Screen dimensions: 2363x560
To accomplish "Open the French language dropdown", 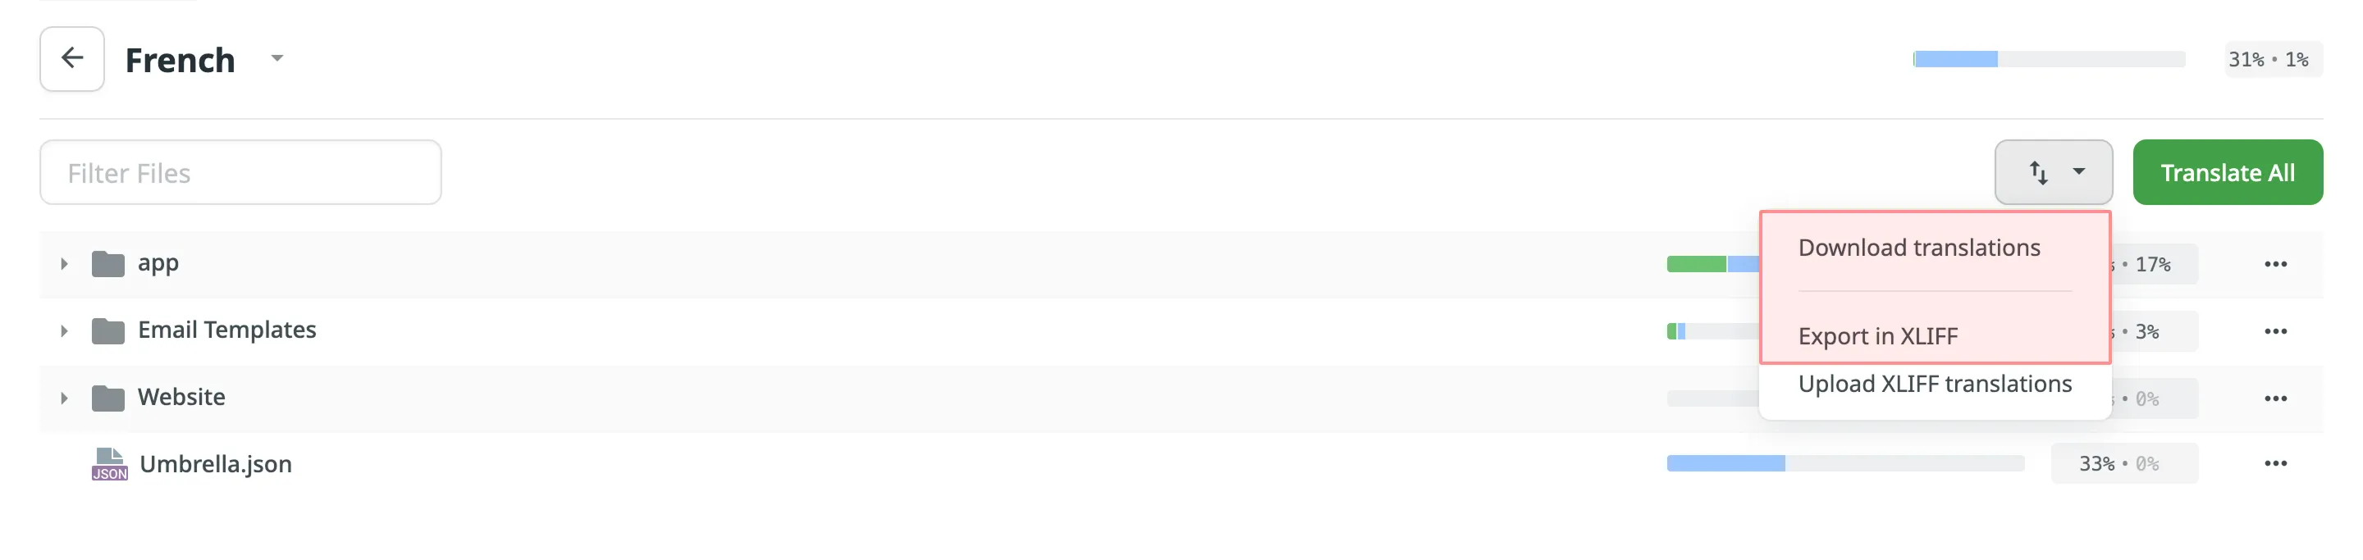I will 277,57.
